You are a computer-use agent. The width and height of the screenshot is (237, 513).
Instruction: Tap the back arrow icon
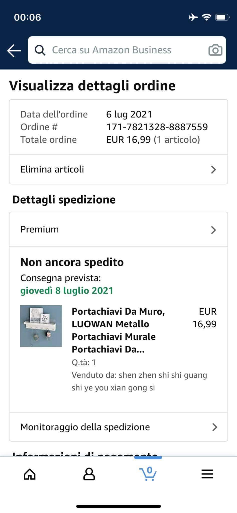(x=14, y=50)
